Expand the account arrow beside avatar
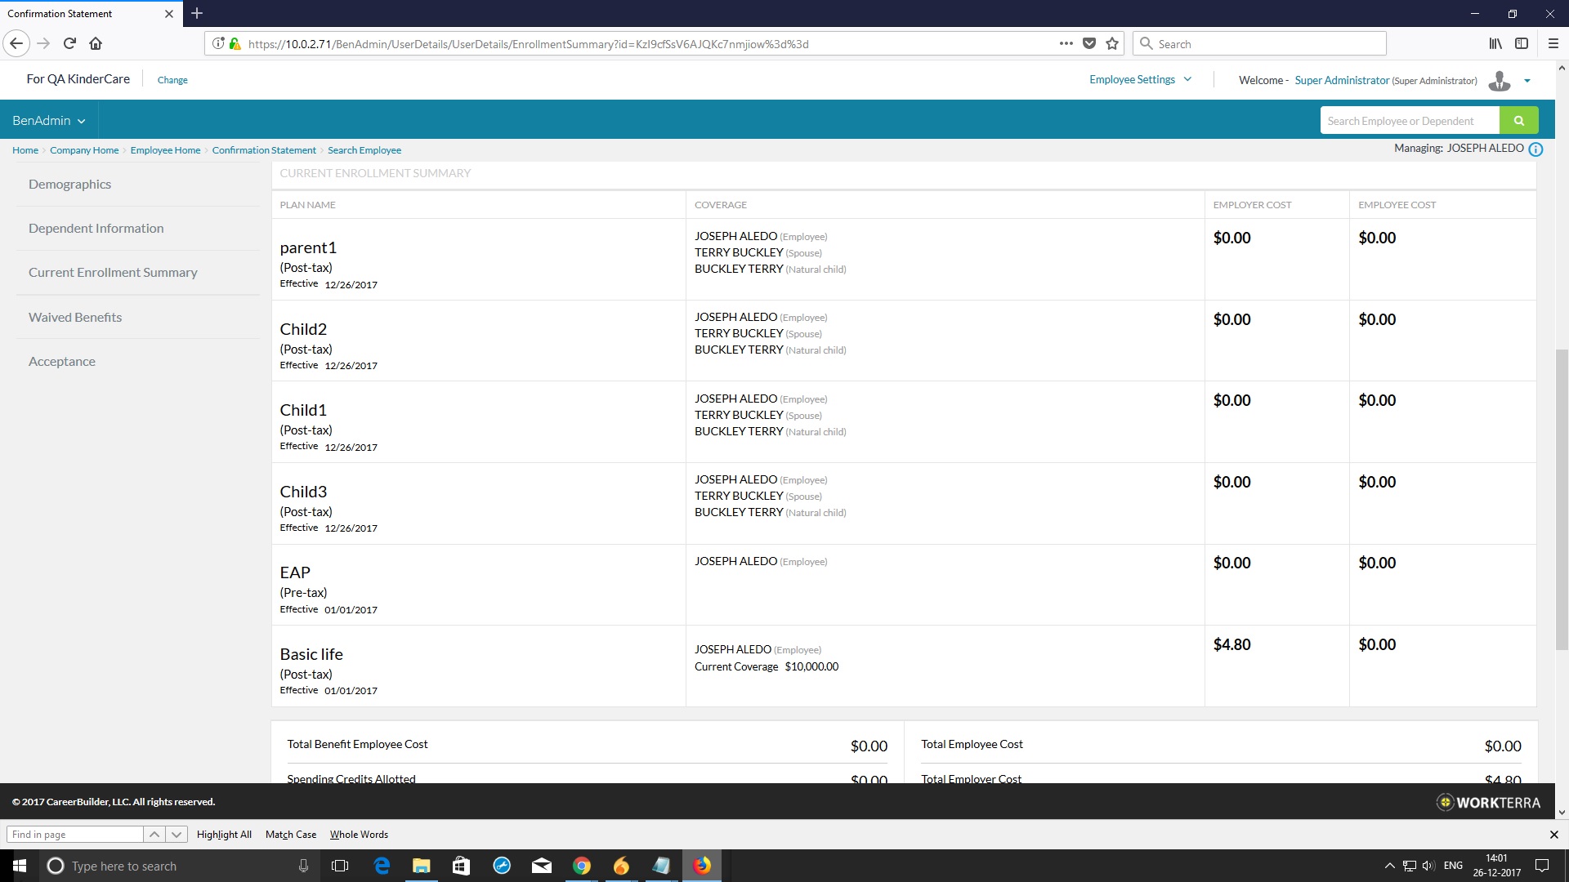This screenshot has height=882, width=1569. click(x=1527, y=81)
